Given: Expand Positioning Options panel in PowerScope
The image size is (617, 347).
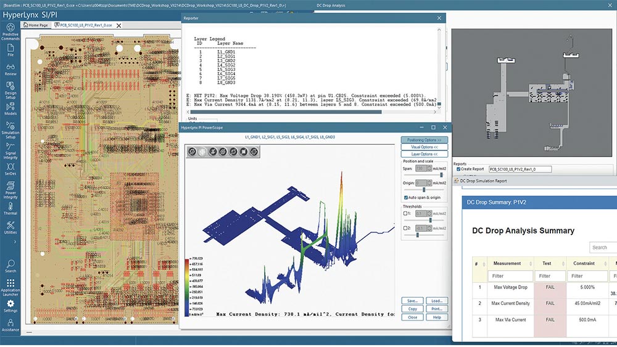Looking at the screenshot, I should [424, 140].
